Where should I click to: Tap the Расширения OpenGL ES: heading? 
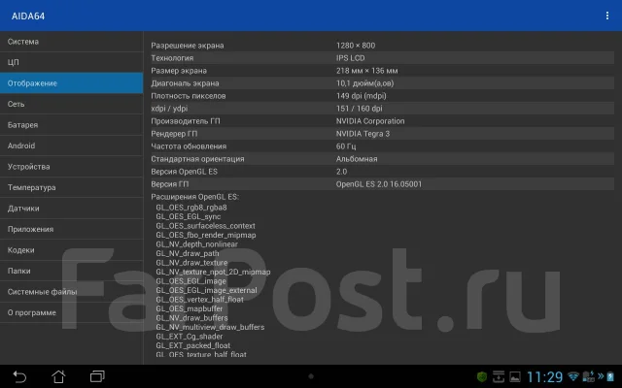(x=194, y=197)
